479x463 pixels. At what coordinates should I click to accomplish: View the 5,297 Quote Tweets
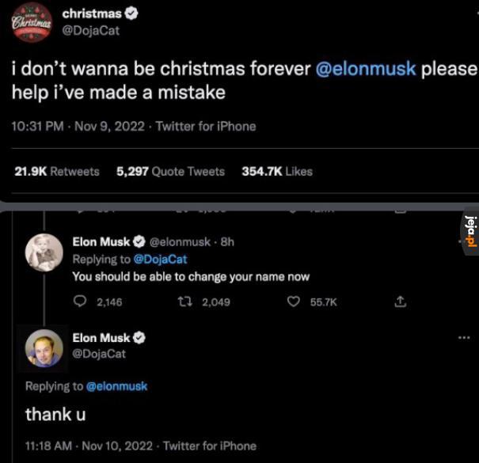coord(170,171)
